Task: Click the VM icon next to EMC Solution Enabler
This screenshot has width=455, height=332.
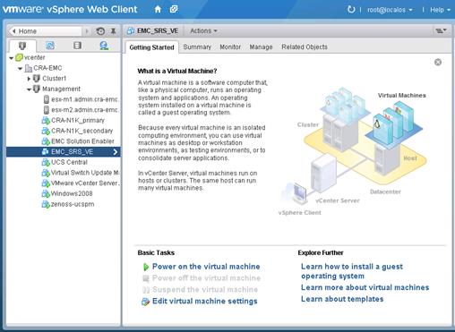Action: [x=46, y=141]
